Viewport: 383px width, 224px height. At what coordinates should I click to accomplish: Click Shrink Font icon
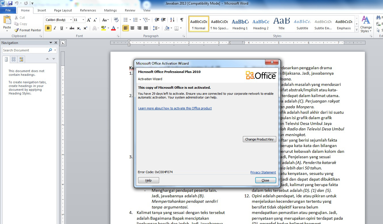(95, 20)
